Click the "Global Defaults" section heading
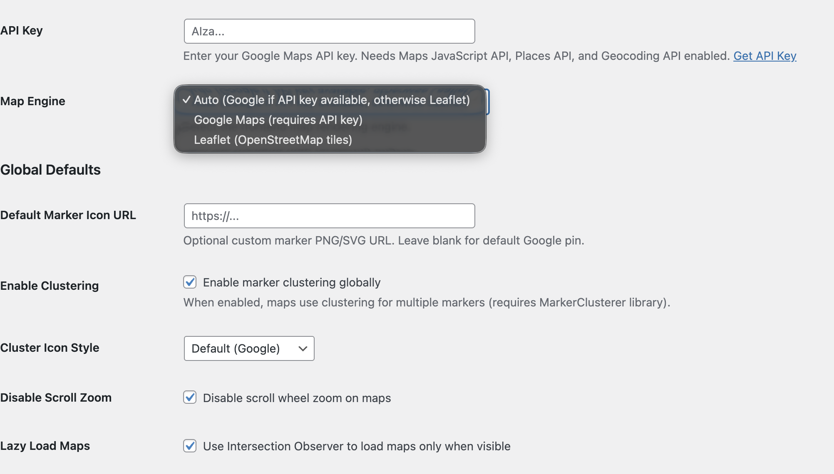834x474 pixels. [50, 169]
